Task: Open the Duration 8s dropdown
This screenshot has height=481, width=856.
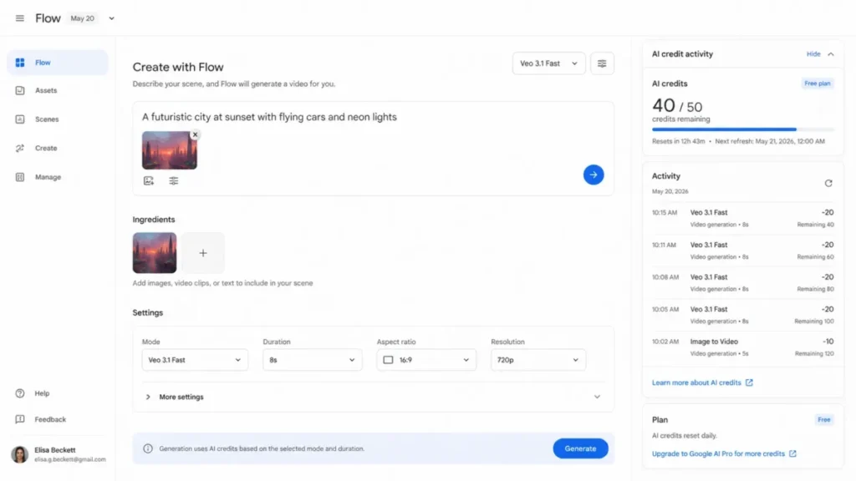Action: point(313,360)
